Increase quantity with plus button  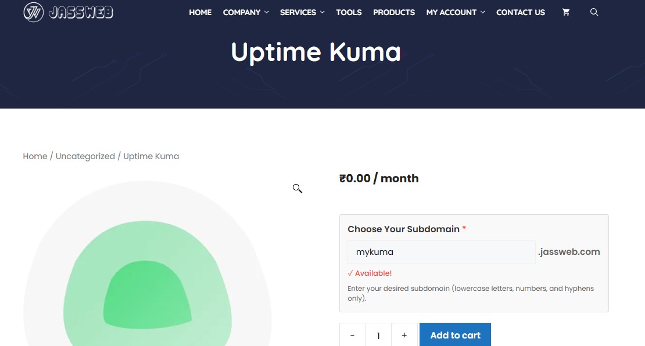pos(404,336)
